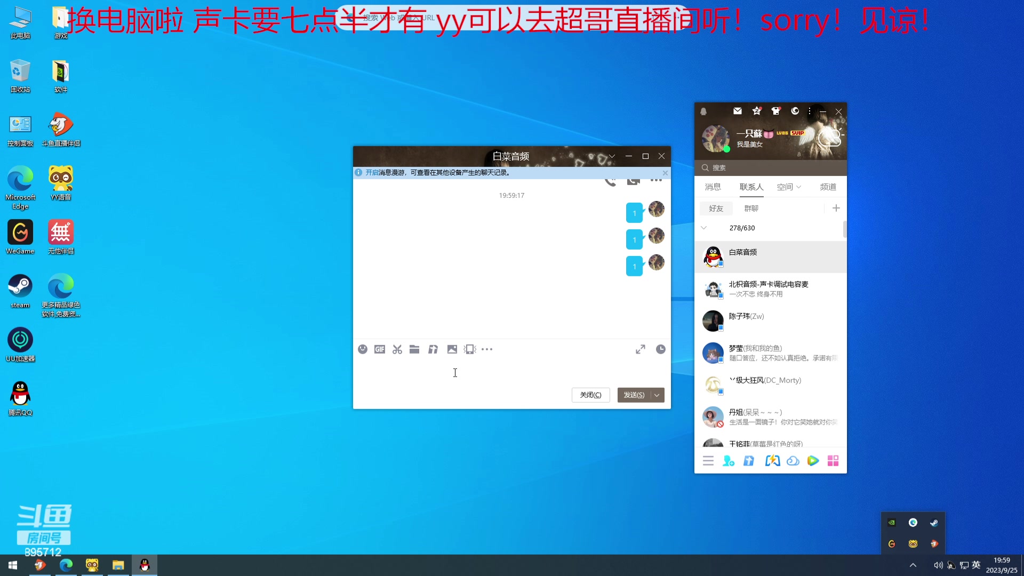Click the send image icon in chat toolbar
This screenshot has width=1024, height=576.
[x=452, y=349]
